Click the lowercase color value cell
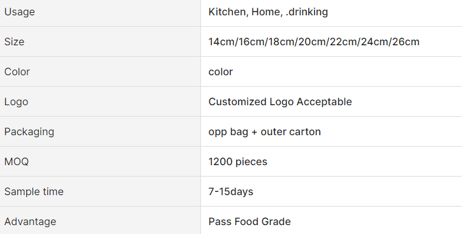 (x=331, y=71)
